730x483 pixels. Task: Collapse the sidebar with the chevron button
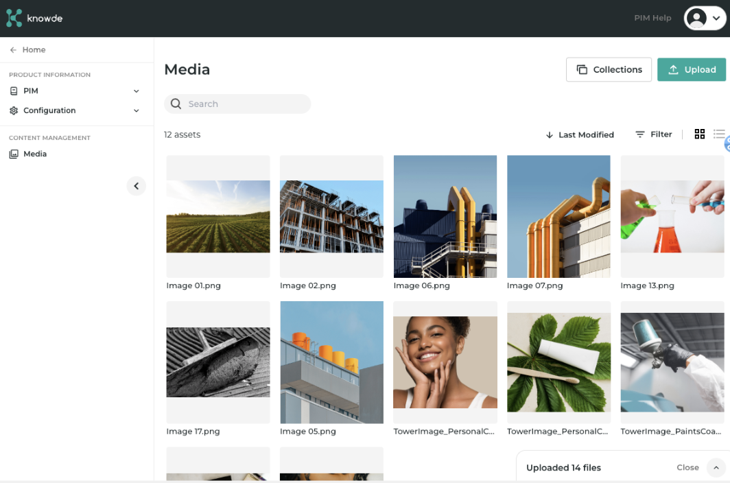point(136,186)
